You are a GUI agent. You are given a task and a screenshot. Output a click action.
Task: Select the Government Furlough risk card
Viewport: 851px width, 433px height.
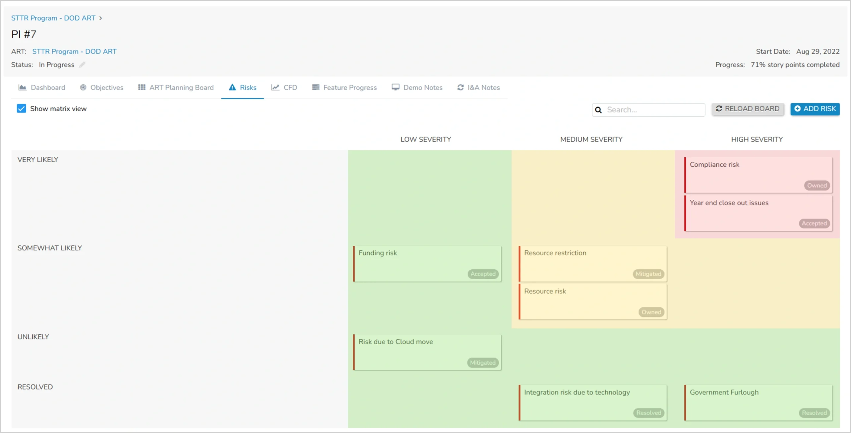[x=758, y=402]
